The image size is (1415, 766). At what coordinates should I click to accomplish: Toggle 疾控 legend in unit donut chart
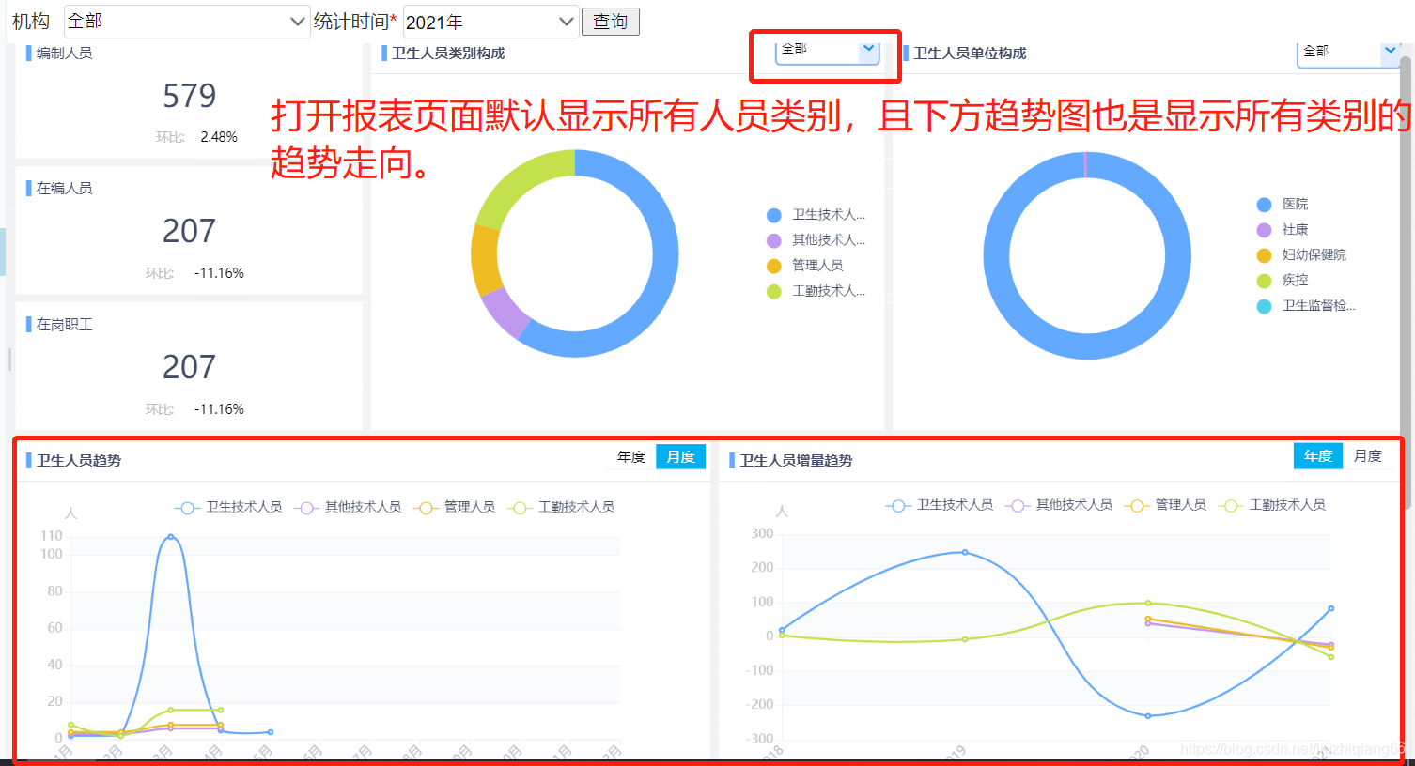click(1283, 280)
